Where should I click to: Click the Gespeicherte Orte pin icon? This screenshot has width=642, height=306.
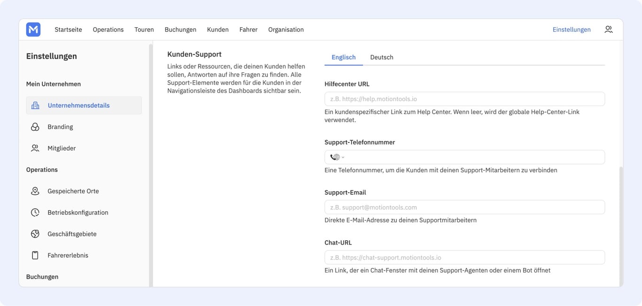tap(35, 191)
